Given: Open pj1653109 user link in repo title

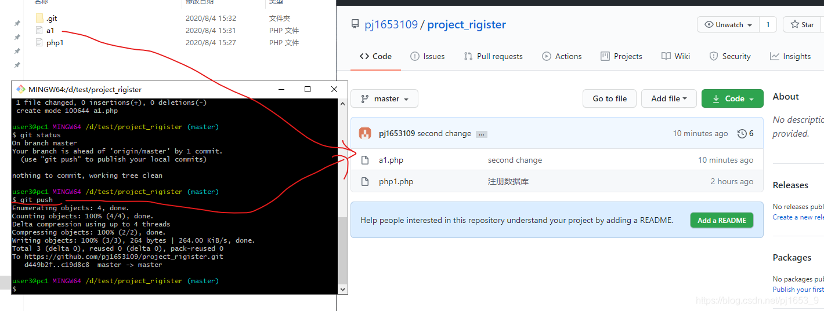Looking at the screenshot, I should (x=391, y=24).
